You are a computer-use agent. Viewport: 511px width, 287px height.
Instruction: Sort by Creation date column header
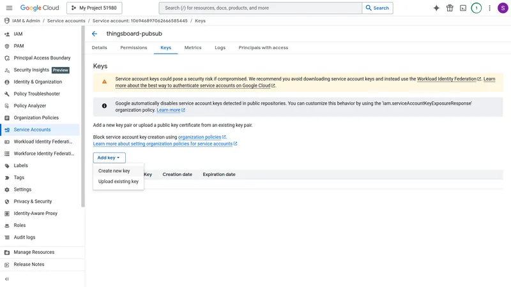click(178, 174)
